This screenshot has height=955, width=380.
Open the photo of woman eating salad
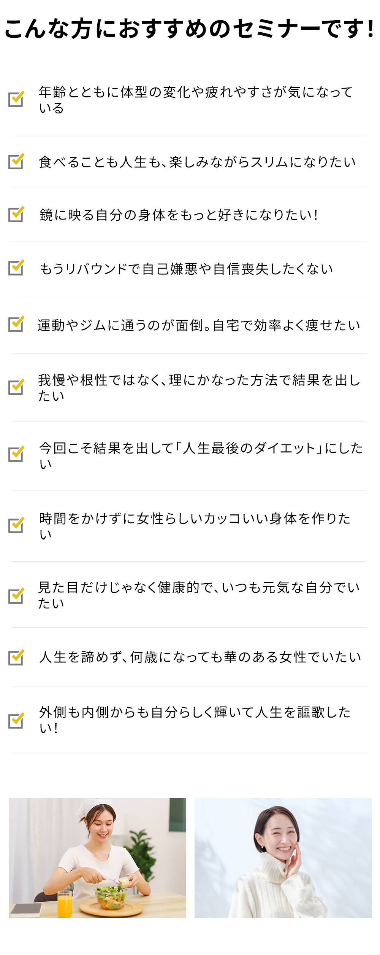97,858
